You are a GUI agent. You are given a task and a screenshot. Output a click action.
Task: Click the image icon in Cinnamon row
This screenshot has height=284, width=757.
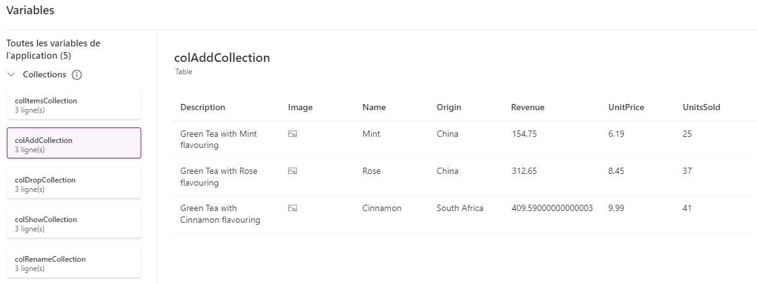coord(292,208)
